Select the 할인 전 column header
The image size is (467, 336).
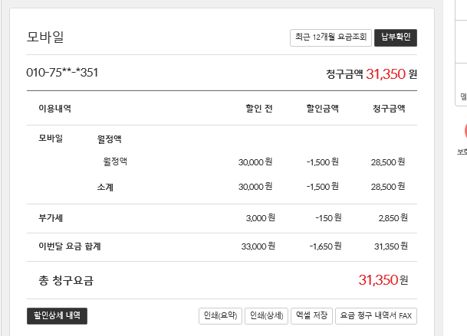coord(258,109)
